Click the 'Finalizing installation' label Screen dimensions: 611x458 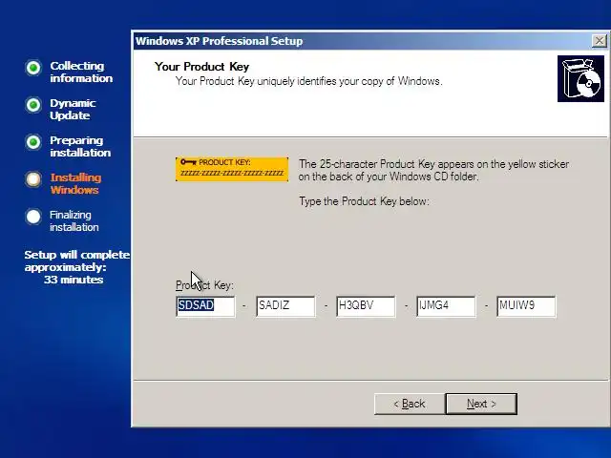pyautogui.click(x=74, y=220)
